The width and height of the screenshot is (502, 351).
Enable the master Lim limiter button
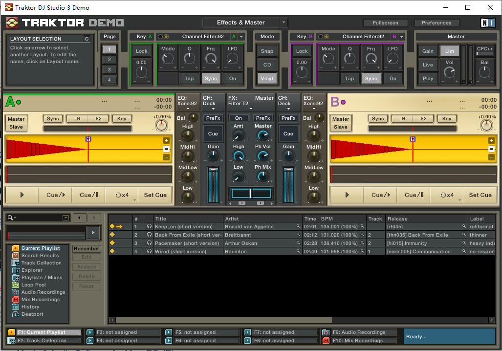(449, 51)
